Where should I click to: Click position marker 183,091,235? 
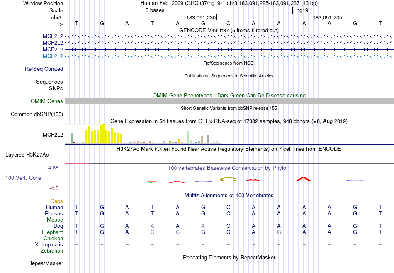[x=327, y=17]
